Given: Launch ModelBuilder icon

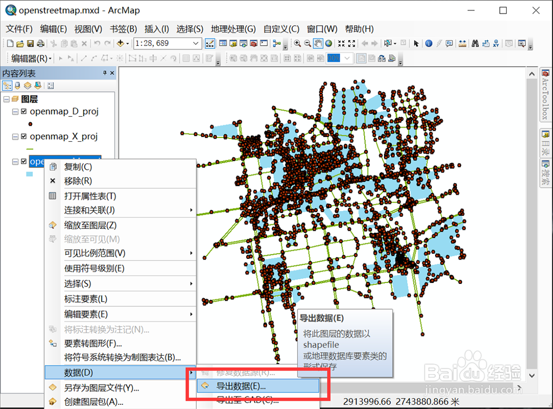Looking at the screenshot, I should pyautogui.click(x=277, y=43).
